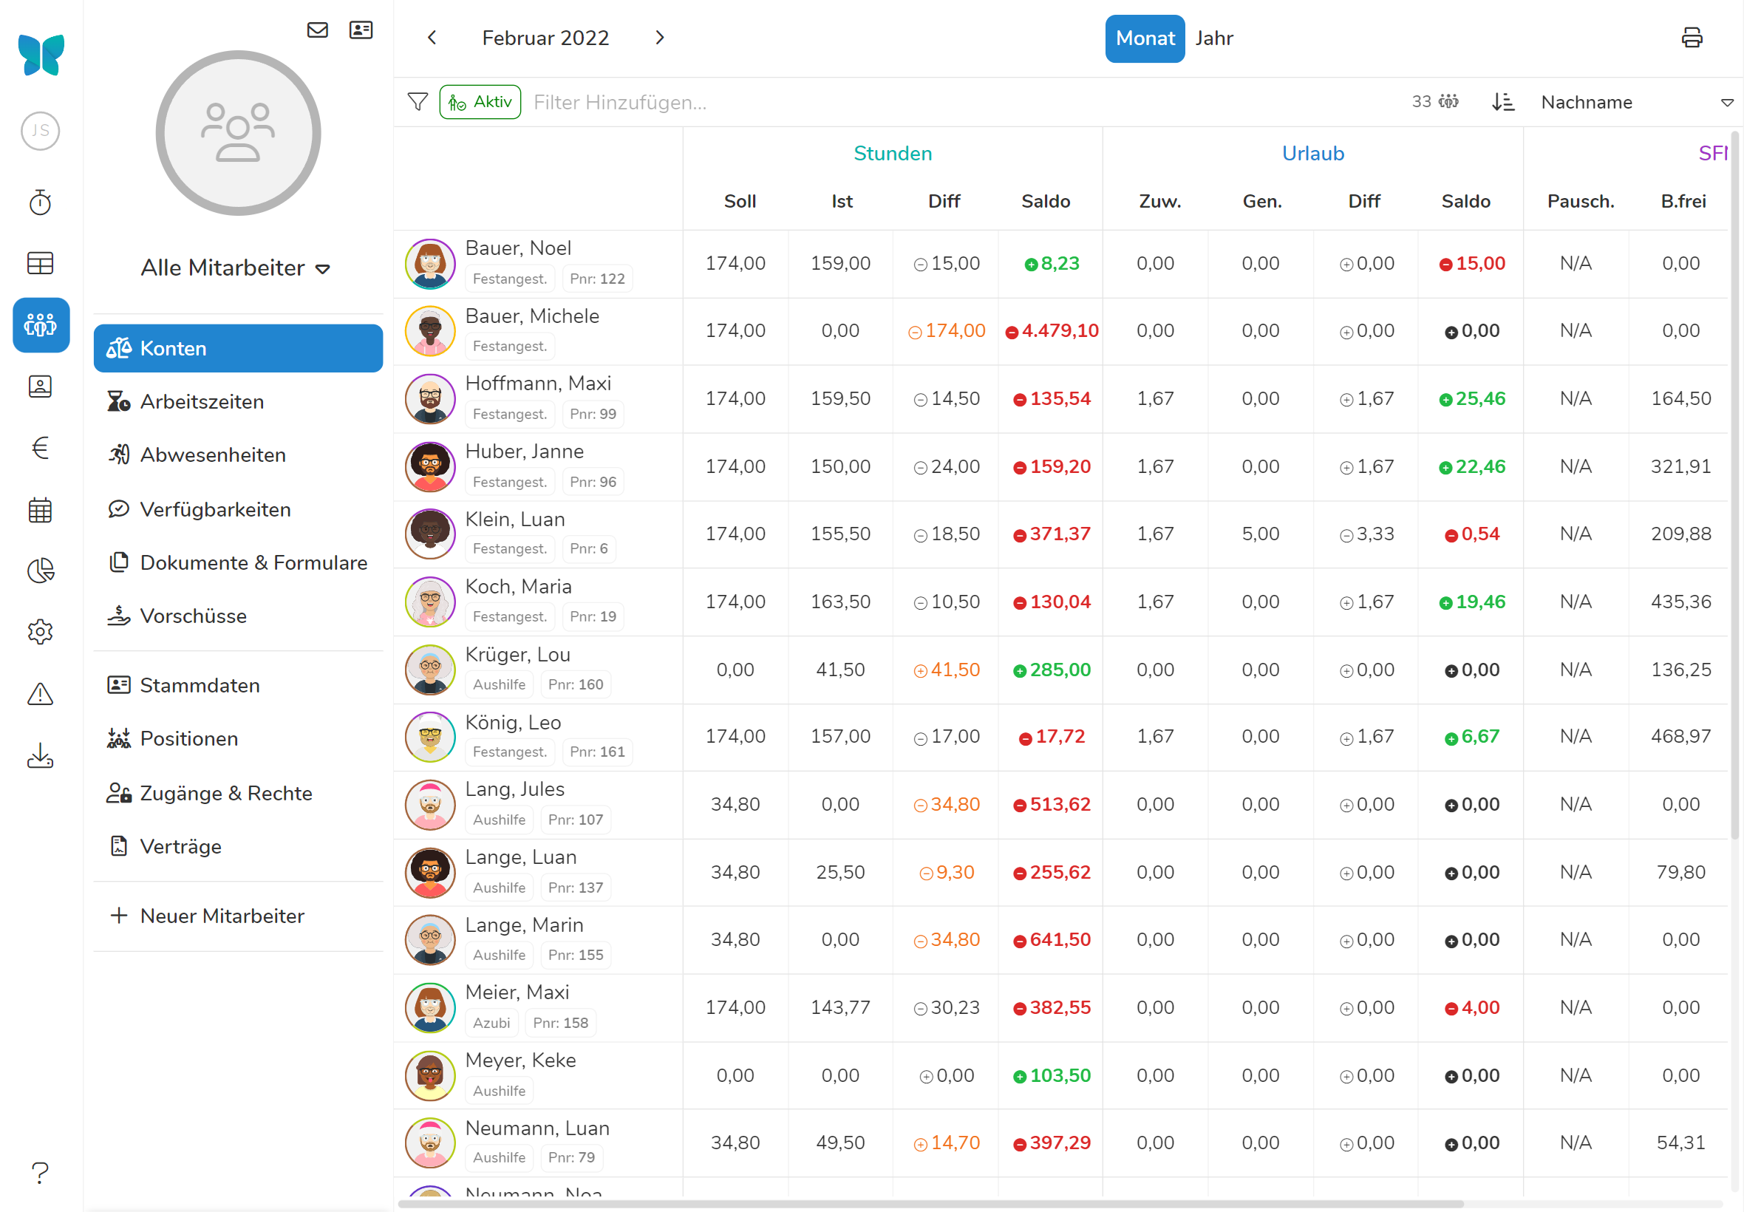
Task: Open employee Hoffmann, Maxi
Action: 537,384
